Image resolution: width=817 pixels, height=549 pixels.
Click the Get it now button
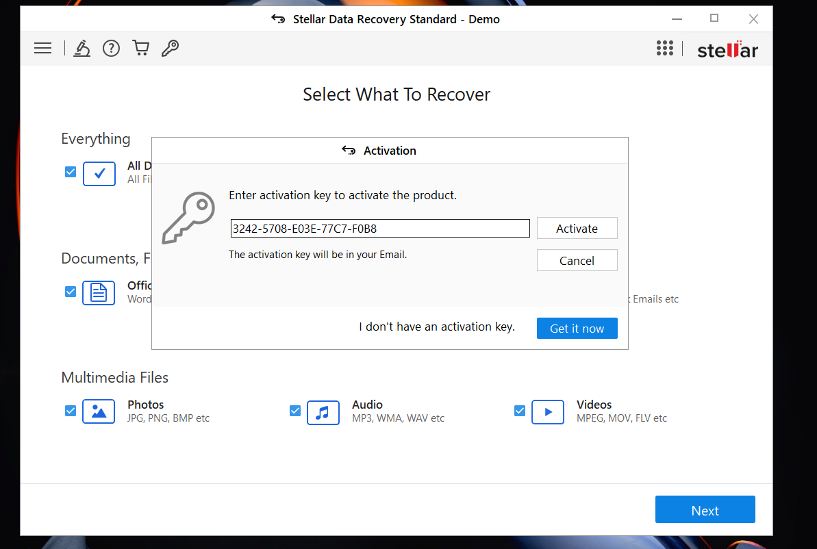(x=577, y=329)
